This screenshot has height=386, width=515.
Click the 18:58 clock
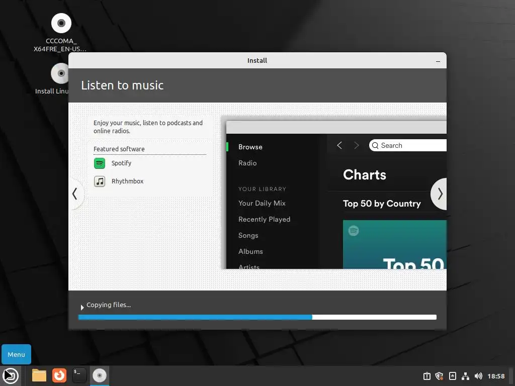[x=496, y=376]
